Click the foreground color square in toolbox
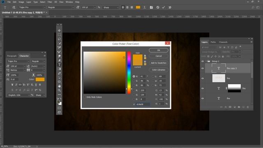Image resolution: width=263 pixels, height=148 pixels. click(58, 102)
